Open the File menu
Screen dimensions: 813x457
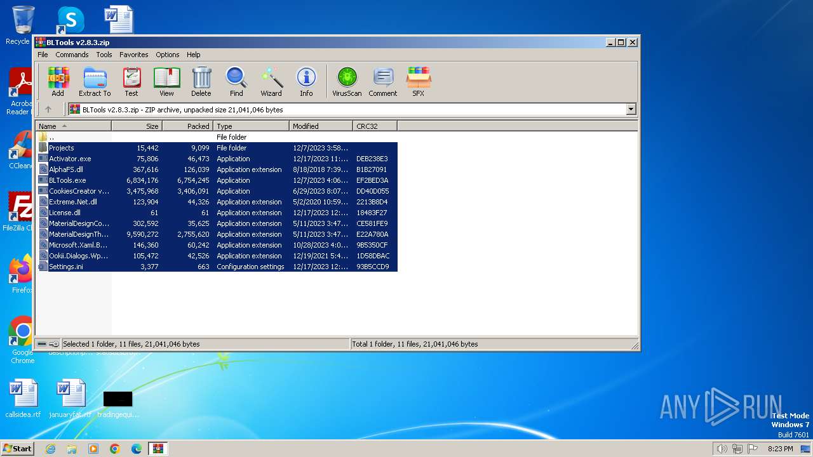click(x=43, y=55)
